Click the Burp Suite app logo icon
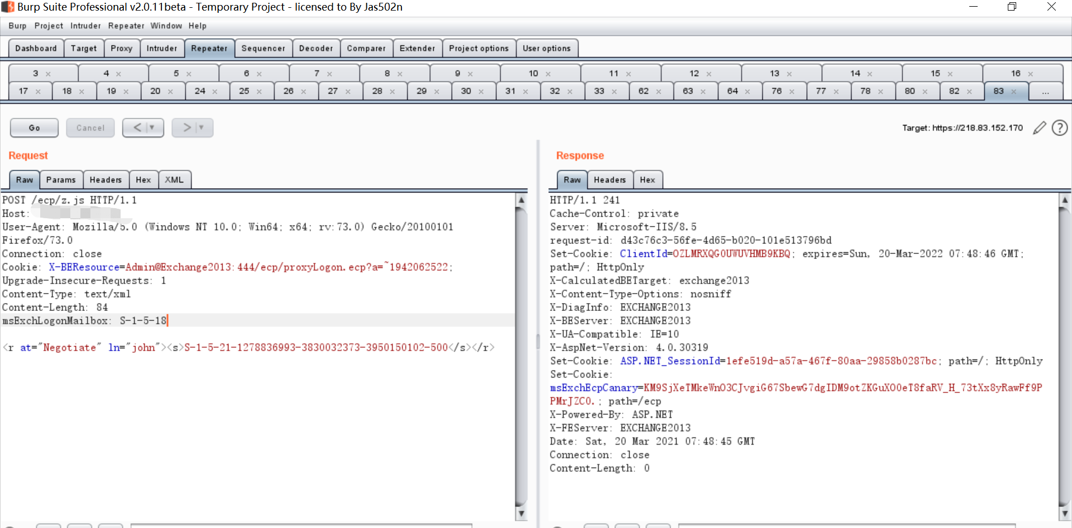This screenshot has width=1072, height=528. coord(8,7)
